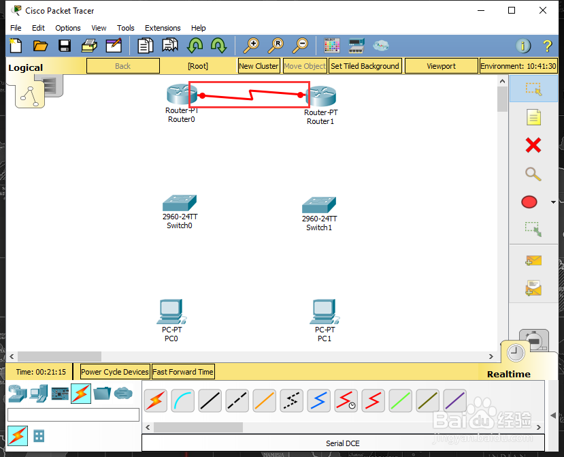Open the drawing palette icon
564x457 pixels.
(331, 46)
